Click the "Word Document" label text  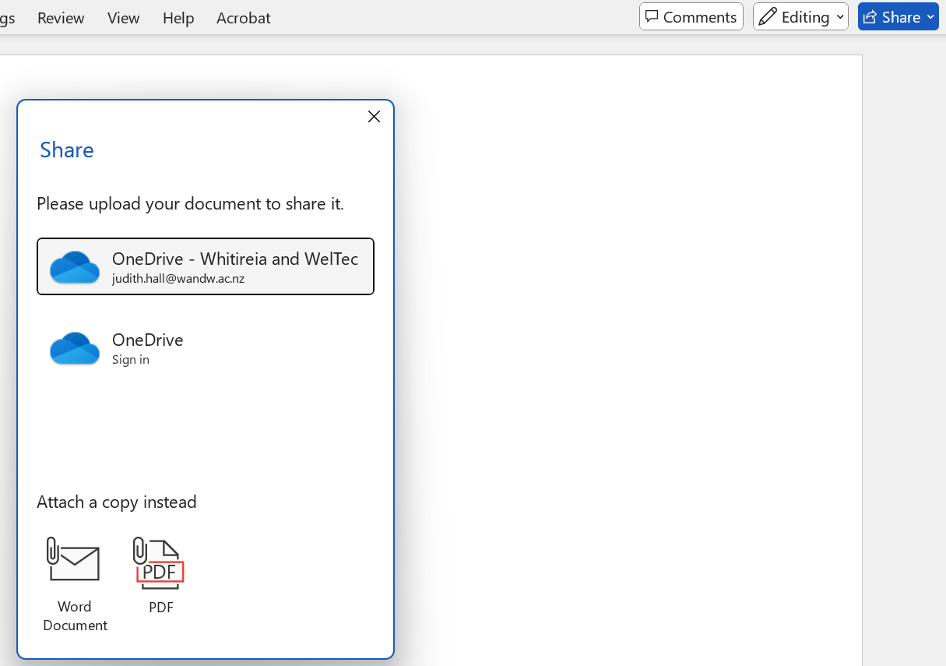click(x=75, y=615)
